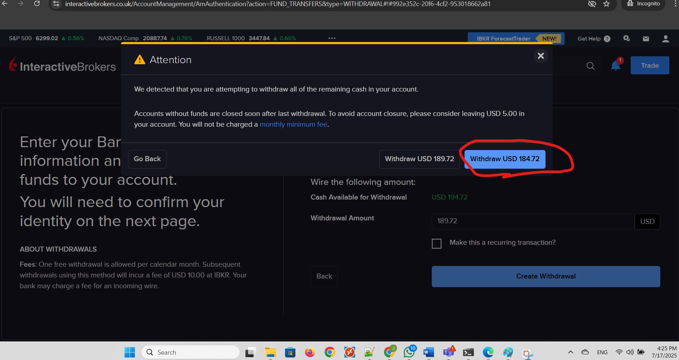Viewport: 679px width, 360px height.
Task: Open Paint from taskbar
Action: point(508,352)
